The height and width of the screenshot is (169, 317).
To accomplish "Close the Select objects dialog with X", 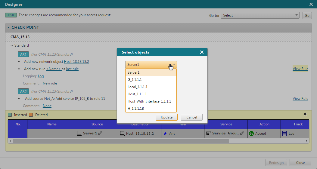I will coord(202,52).
